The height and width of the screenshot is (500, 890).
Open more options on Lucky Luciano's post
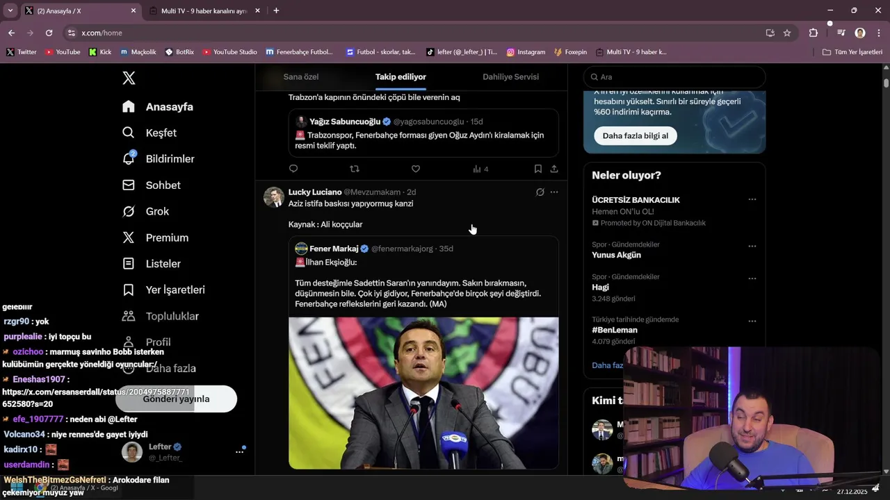[554, 192]
